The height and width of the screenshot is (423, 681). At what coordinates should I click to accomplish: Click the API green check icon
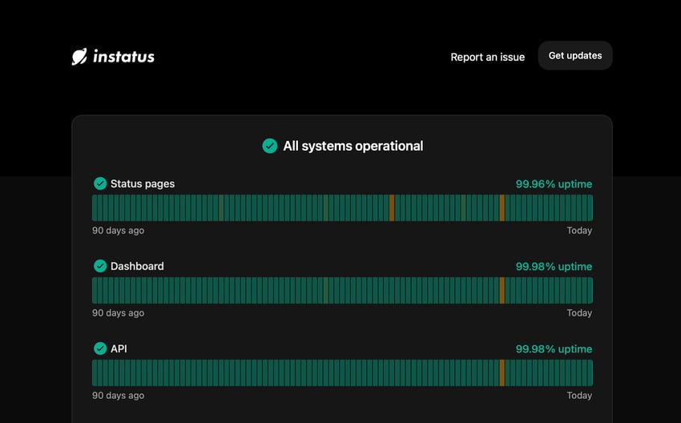100,348
